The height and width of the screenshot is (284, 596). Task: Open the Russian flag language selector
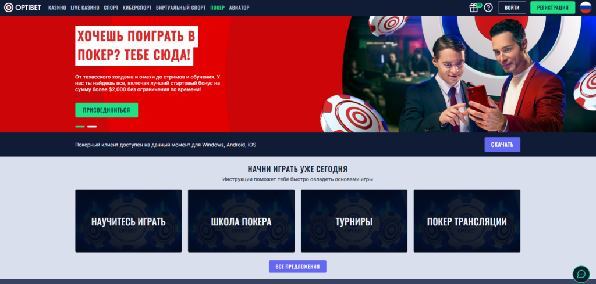(586, 8)
